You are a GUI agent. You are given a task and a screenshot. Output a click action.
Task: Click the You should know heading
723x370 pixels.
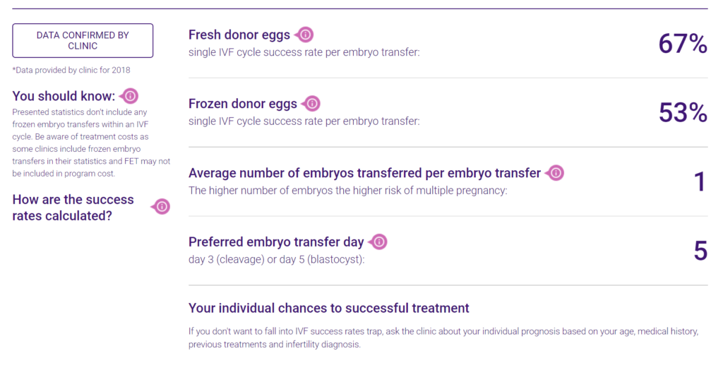tap(64, 96)
